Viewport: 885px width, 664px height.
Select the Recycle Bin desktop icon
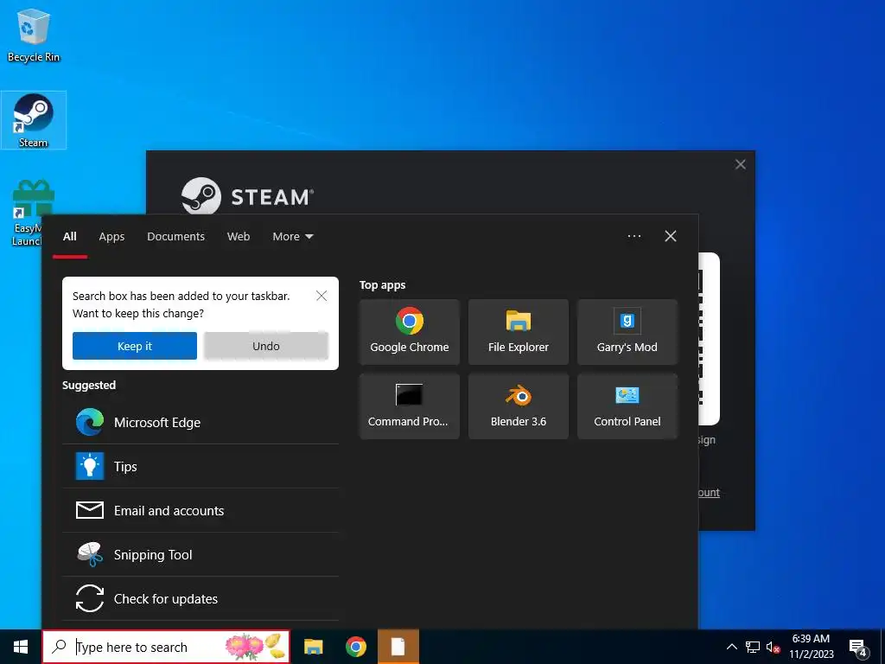[x=34, y=36]
